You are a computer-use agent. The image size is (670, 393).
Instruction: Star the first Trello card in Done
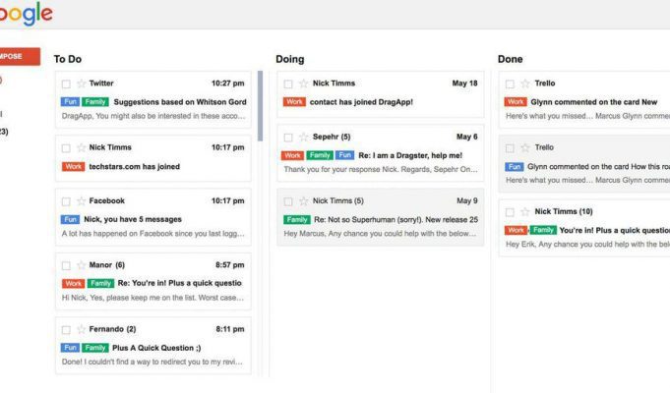click(525, 84)
